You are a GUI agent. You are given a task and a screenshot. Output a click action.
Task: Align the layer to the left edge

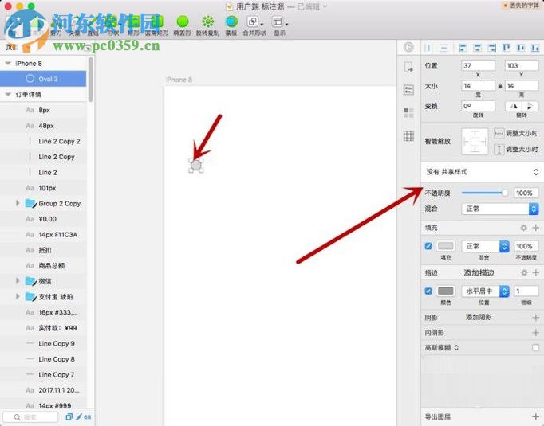click(462, 48)
